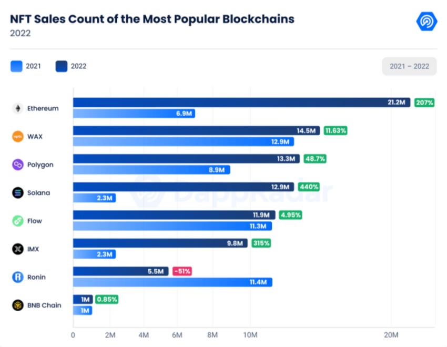Image resolution: width=447 pixels, height=347 pixels.
Task: Click the light blue 2021 color swatch
Action: pos(17,66)
